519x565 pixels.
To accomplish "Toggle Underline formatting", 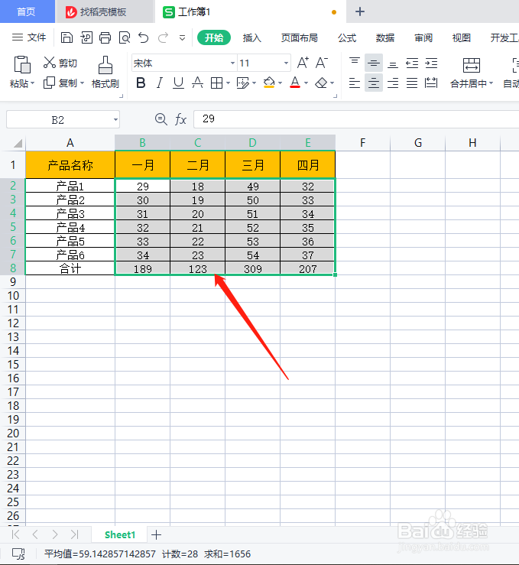I will tap(178, 83).
